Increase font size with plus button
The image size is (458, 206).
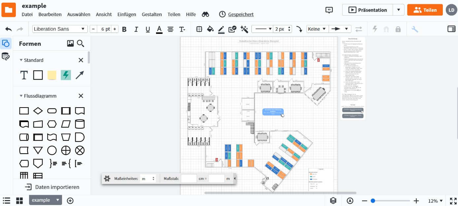[x=114, y=29]
